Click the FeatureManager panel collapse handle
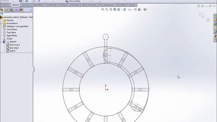Screen dimensions: 217x122 [34, 69]
